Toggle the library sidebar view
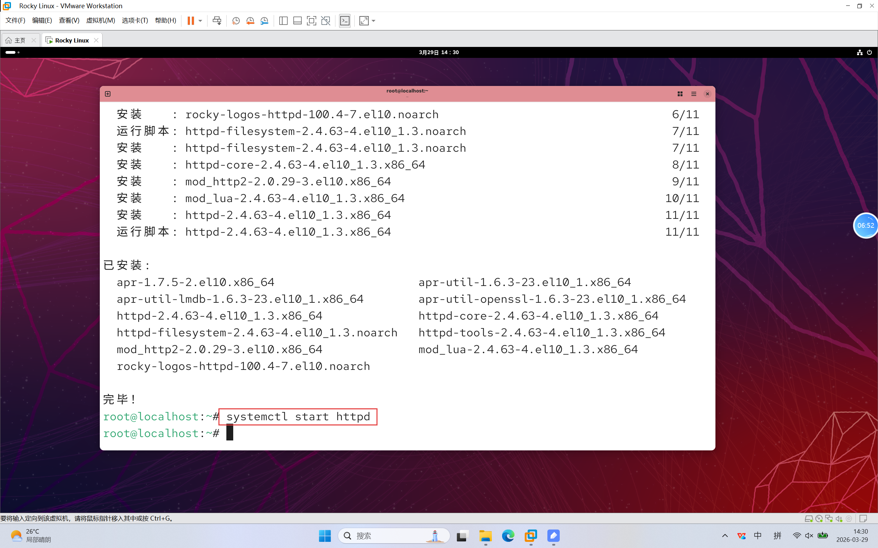Screen dimensions: 878x548 tap(283, 21)
